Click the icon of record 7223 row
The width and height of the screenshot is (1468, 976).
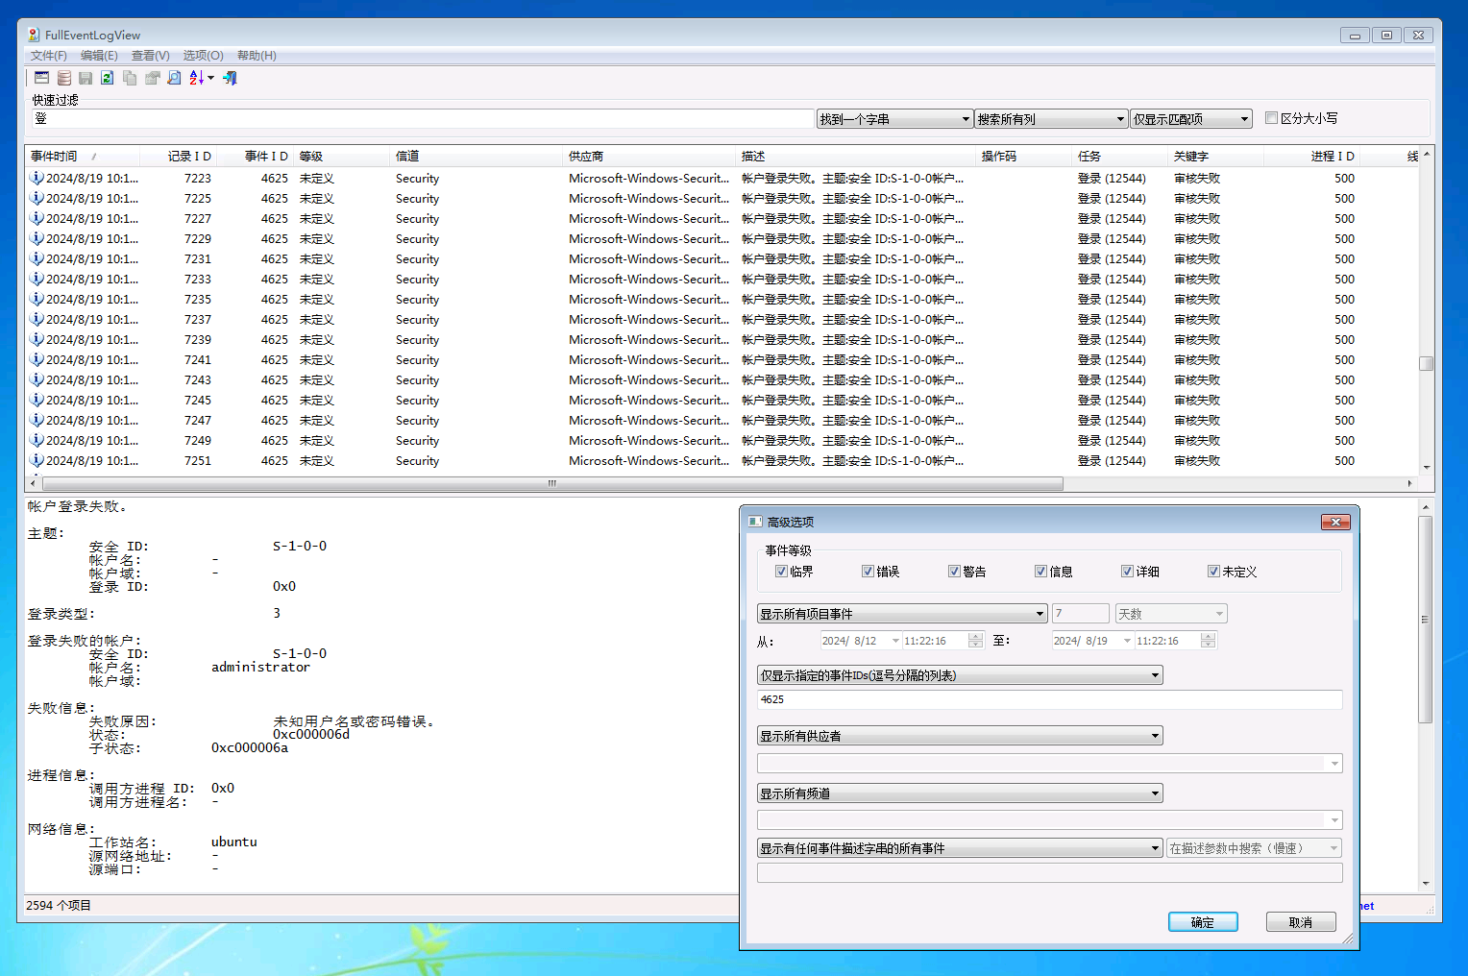tap(37, 178)
